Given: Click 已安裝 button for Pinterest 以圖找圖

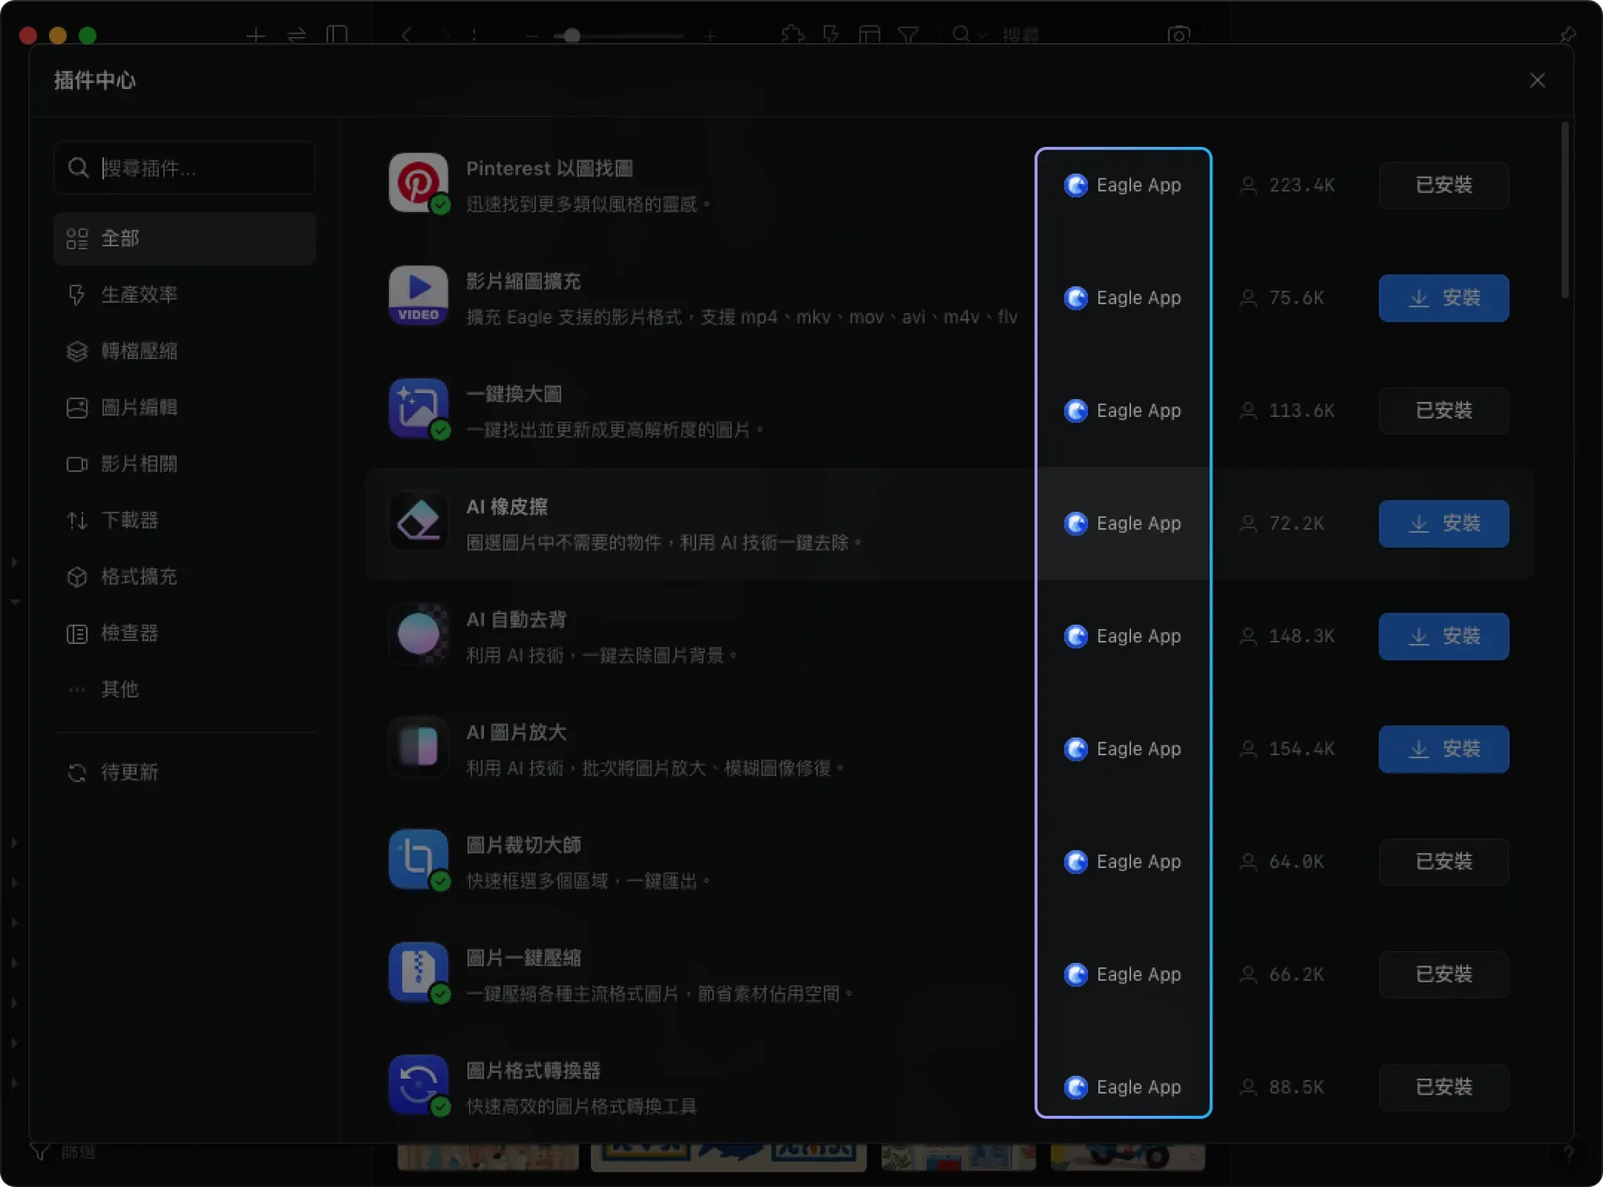Looking at the screenshot, I should tap(1443, 185).
